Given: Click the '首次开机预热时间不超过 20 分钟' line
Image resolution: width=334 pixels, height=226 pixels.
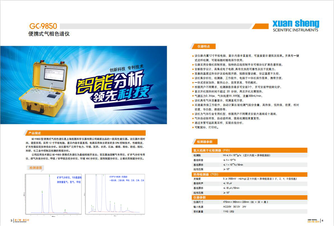Looking at the screenshot, I should 228,91.
